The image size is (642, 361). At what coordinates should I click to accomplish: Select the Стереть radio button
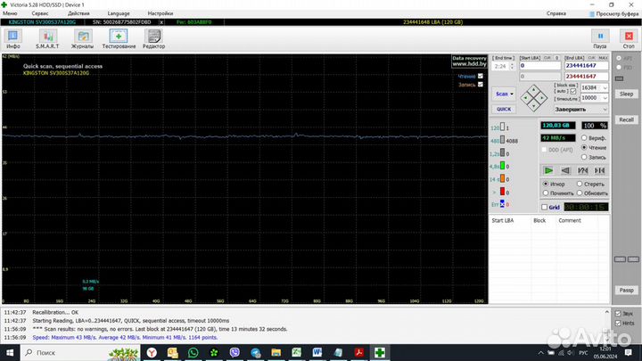coord(580,184)
